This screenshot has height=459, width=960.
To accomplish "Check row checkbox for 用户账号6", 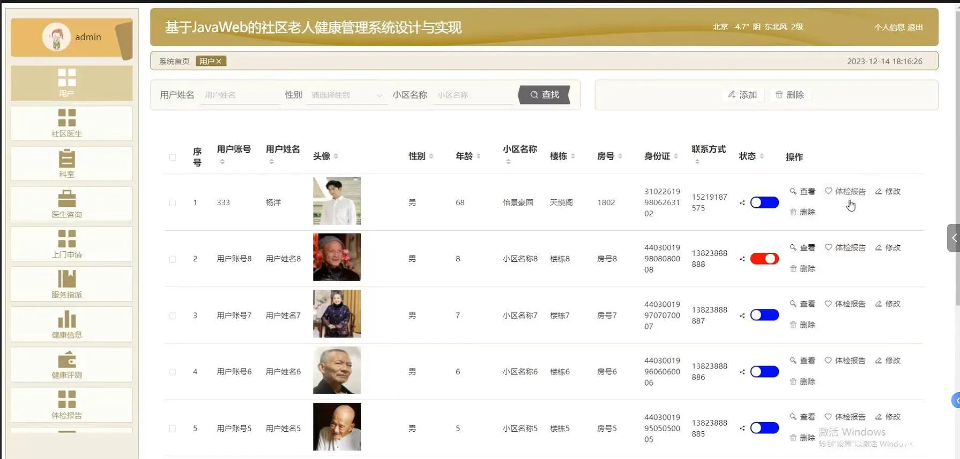I will pos(173,372).
